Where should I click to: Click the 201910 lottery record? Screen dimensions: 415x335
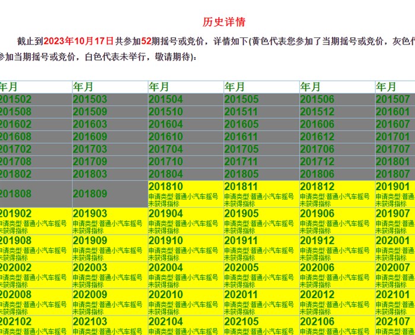tap(186, 248)
